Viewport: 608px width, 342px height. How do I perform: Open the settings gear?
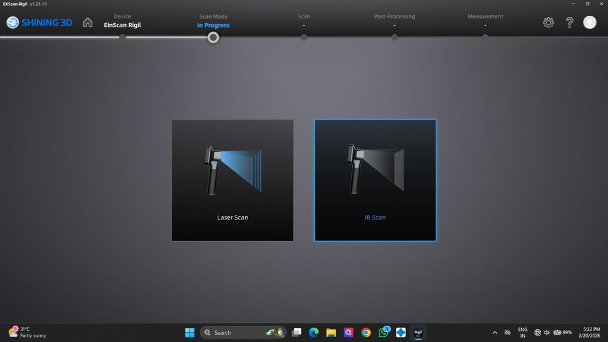click(x=548, y=22)
